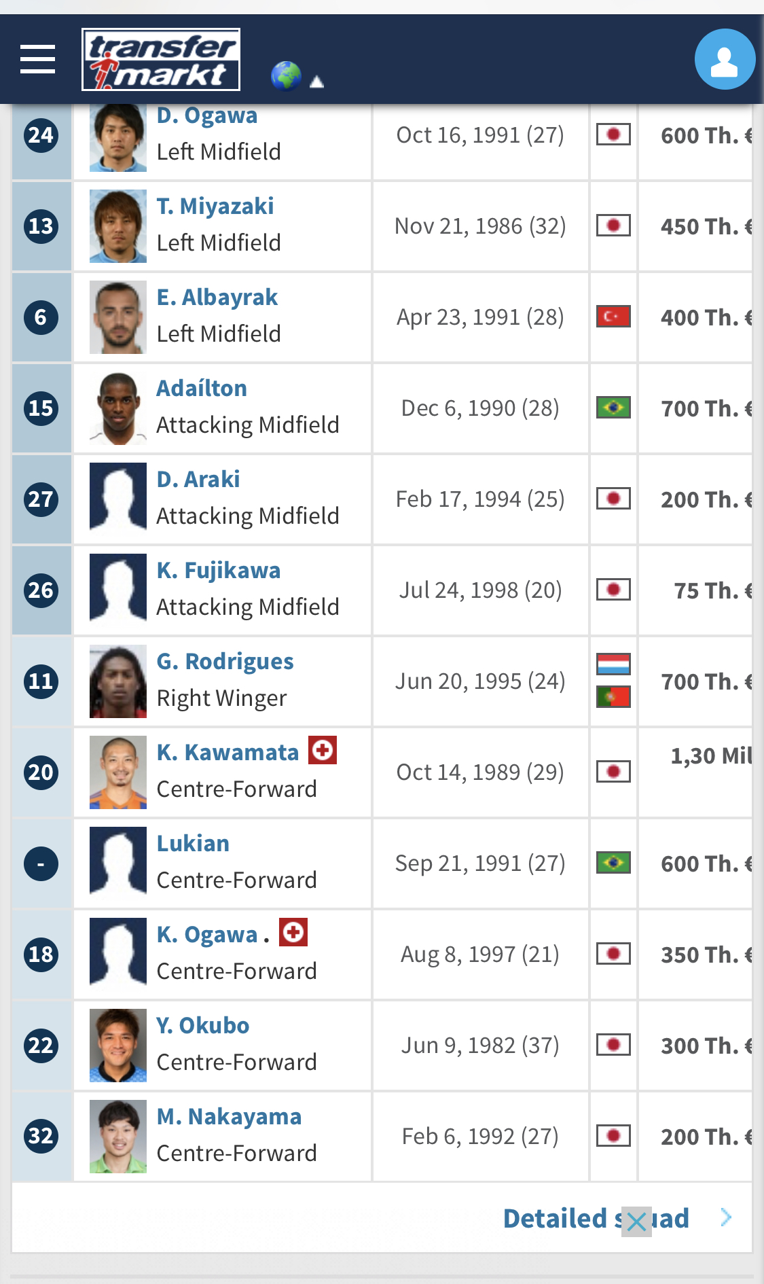Screen dimensions: 764x1284
Task: Click Adaílton's player photo
Action: click(x=118, y=408)
